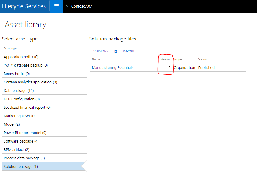The image size is (257, 182).
Task: Select Application hotfix asset type
Action: point(21,57)
